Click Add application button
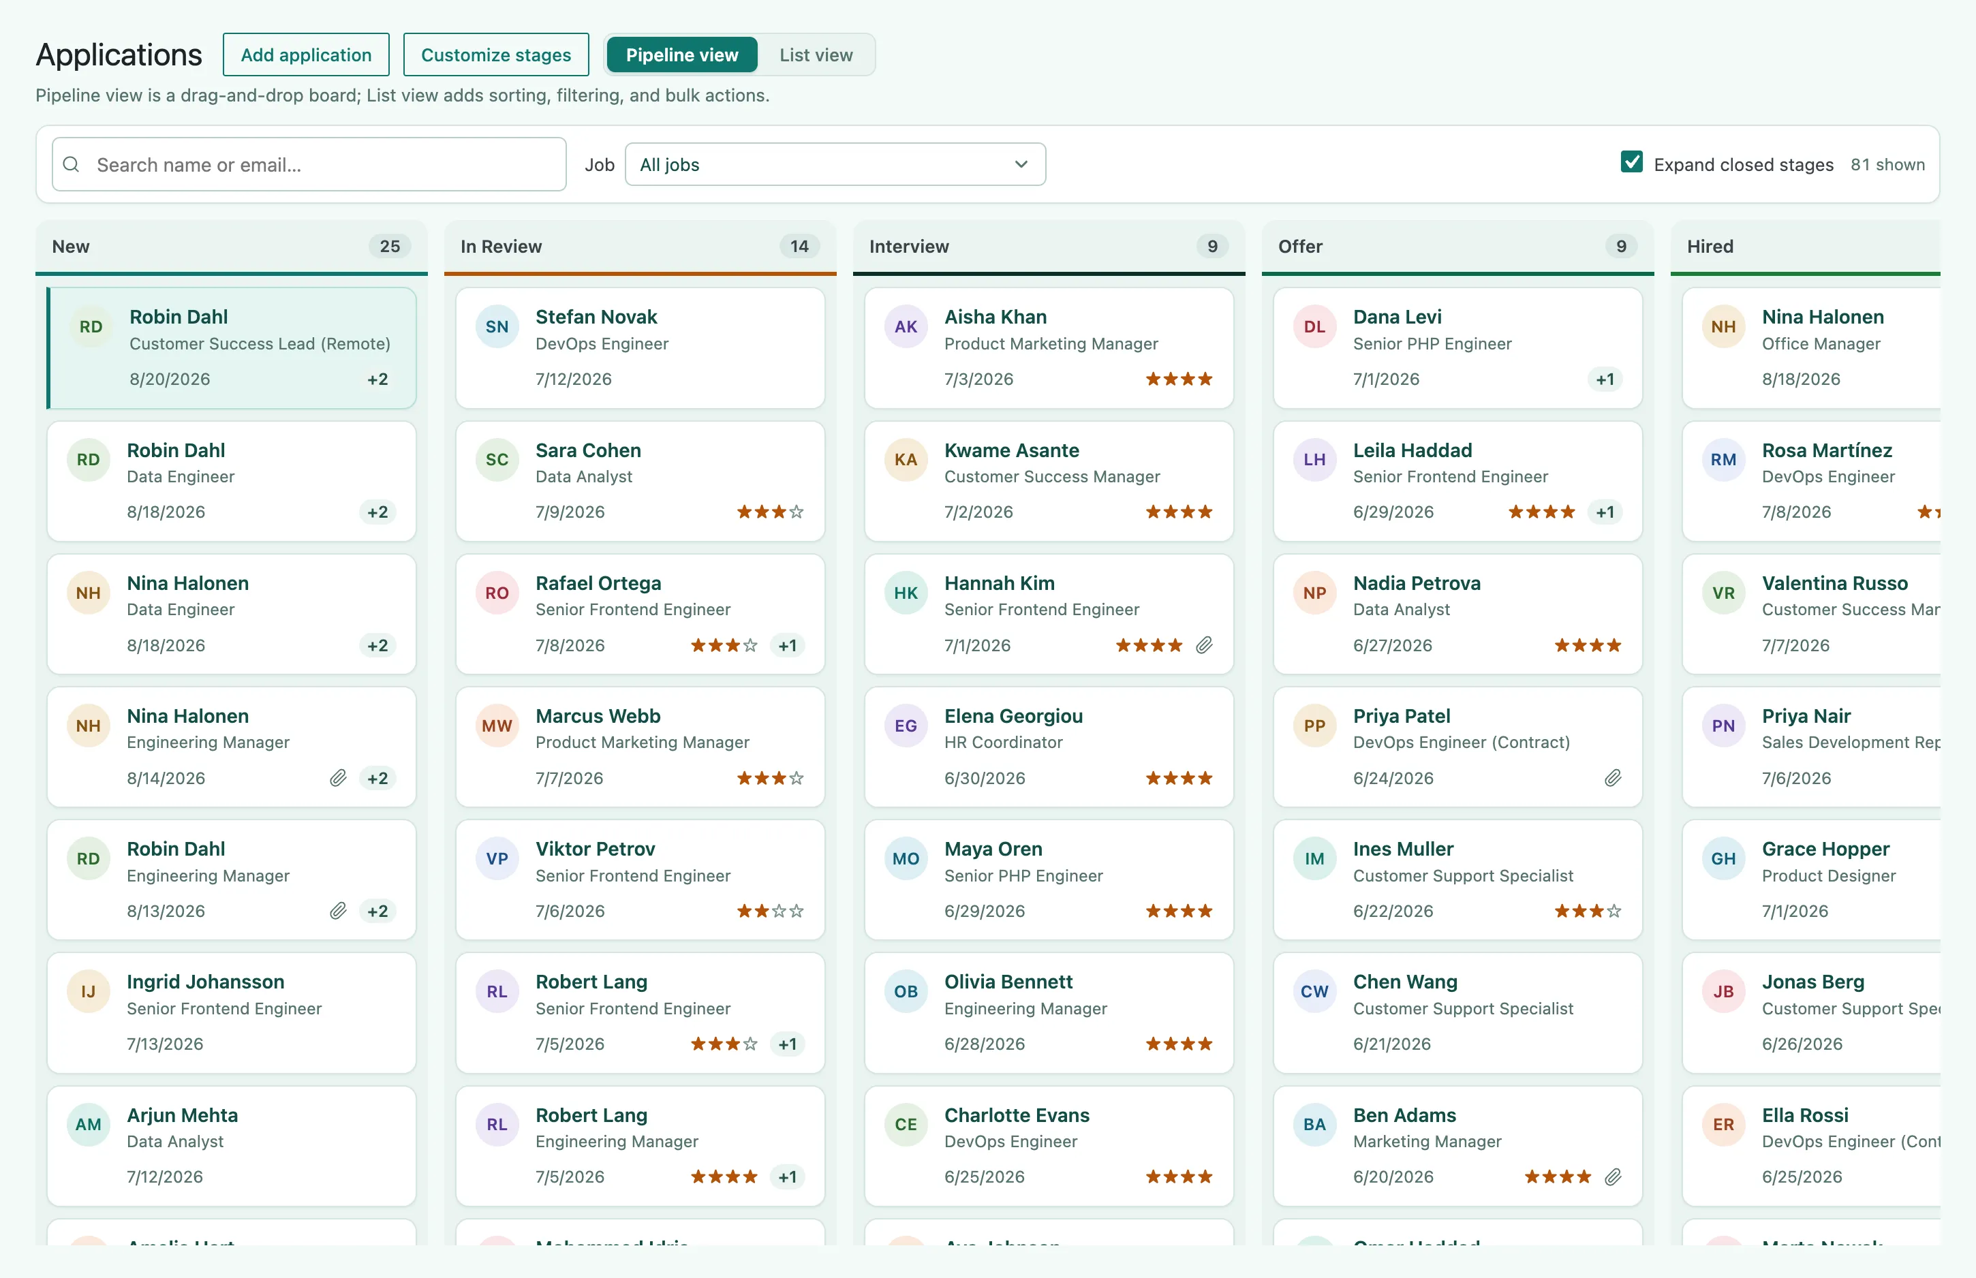1976x1278 pixels. click(x=306, y=54)
